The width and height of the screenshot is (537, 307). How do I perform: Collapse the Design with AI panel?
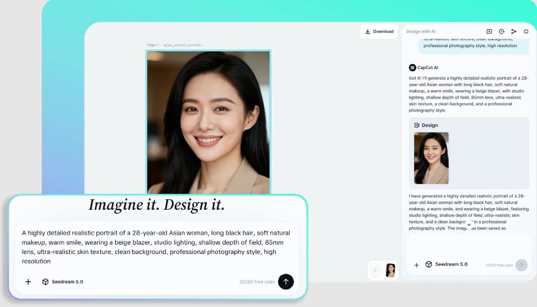point(526,31)
